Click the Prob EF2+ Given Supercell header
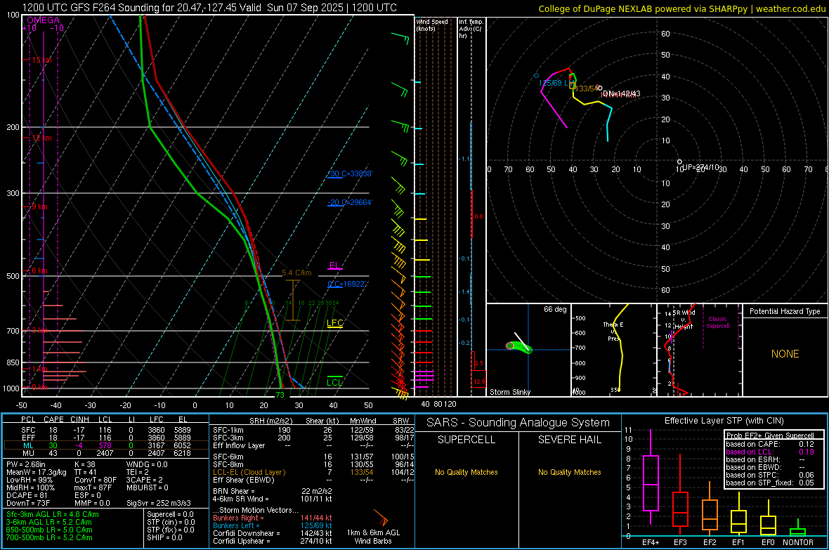829x550 pixels. [x=770, y=436]
